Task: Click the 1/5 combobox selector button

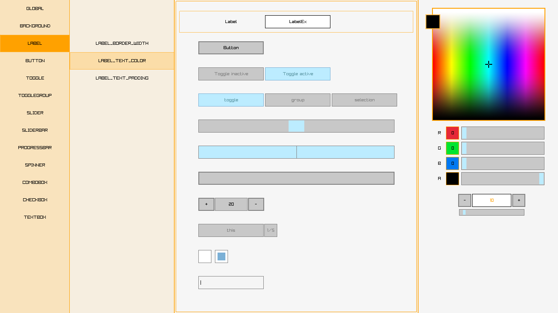Action: tap(271, 230)
